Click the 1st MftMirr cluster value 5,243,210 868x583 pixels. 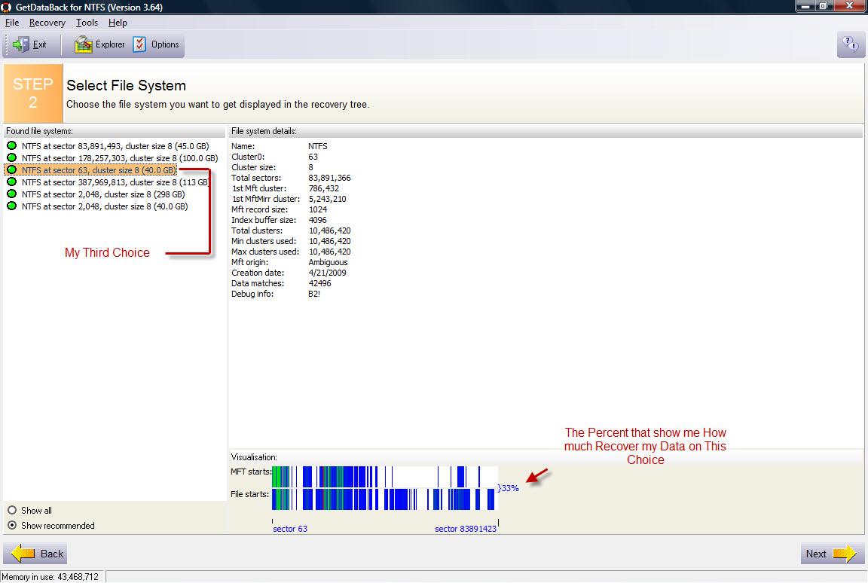pos(327,199)
